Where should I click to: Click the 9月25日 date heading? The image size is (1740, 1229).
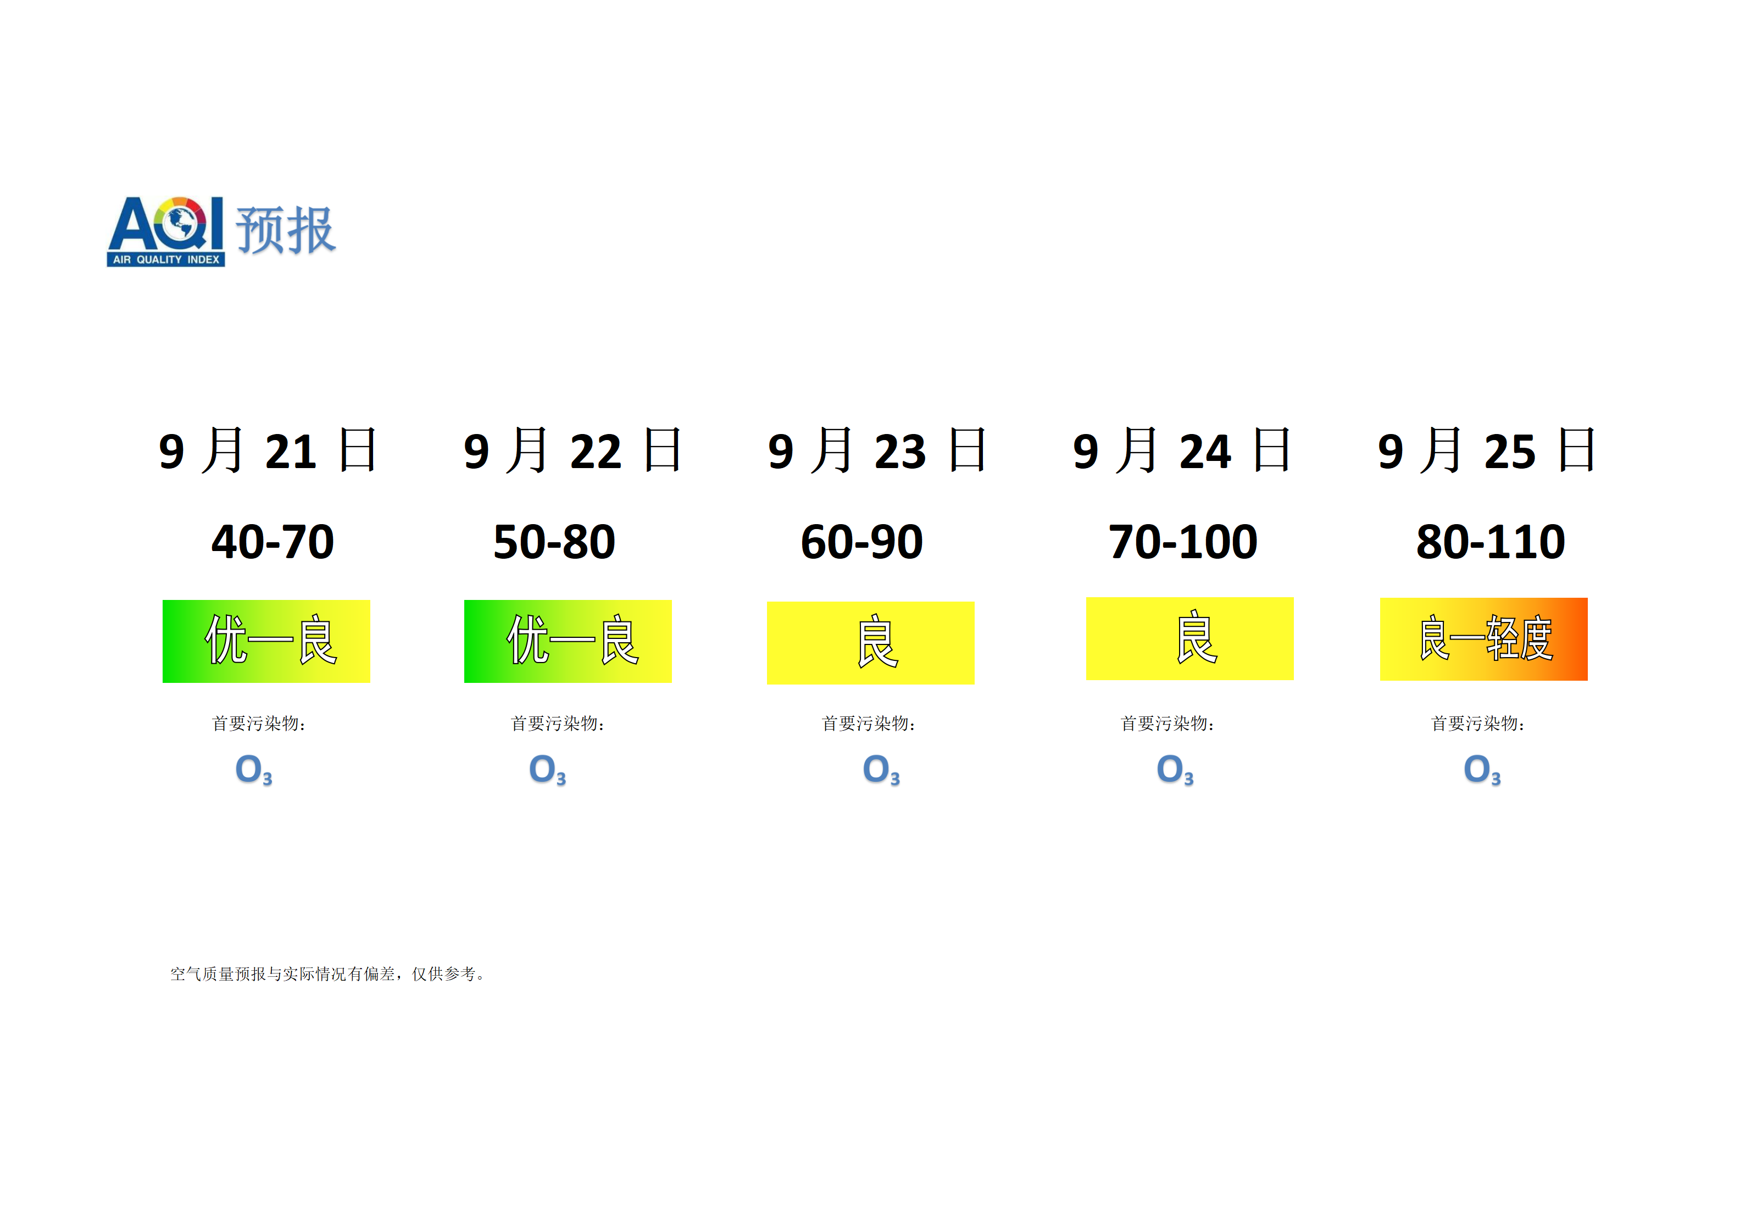[x=1486, y=451]
